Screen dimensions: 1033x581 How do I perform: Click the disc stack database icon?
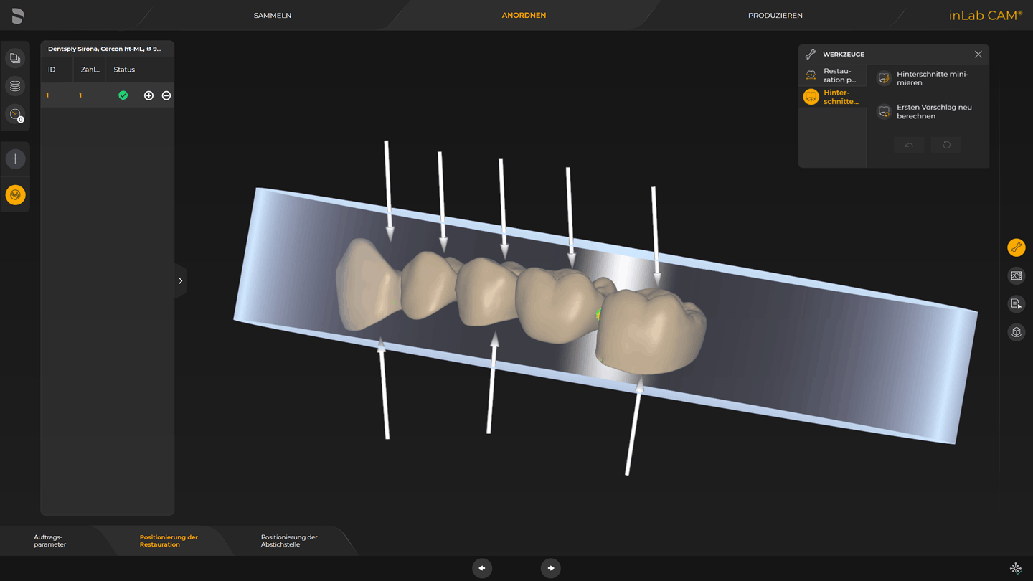pos(15,86)
